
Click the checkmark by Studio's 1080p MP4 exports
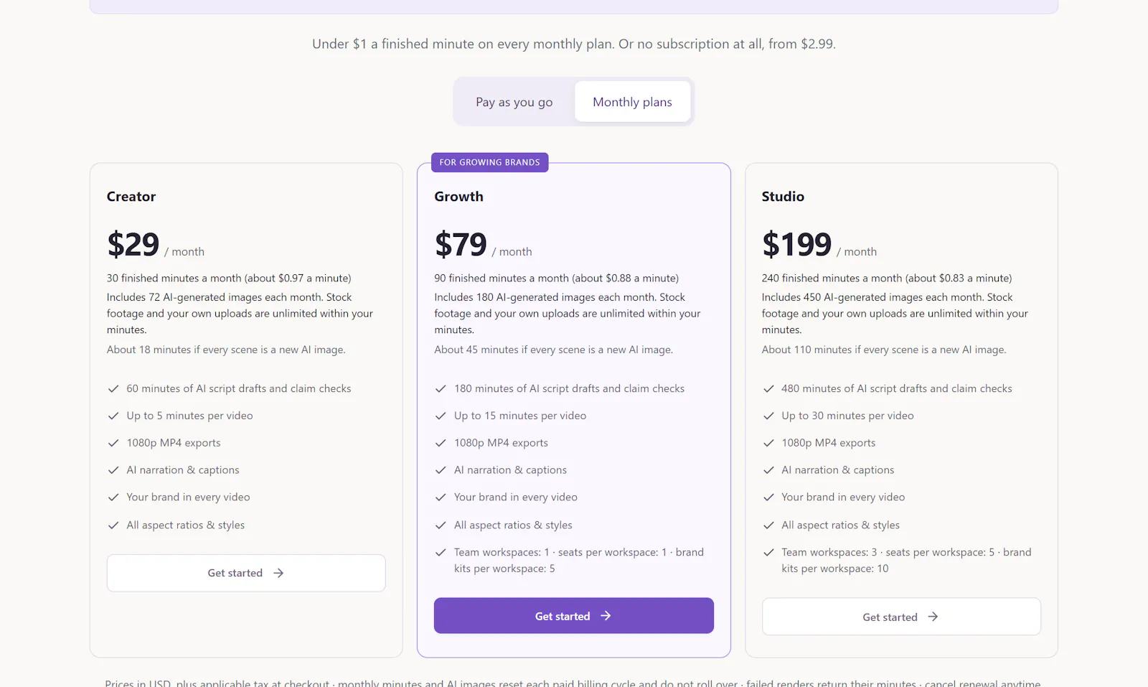coord(768,443)
